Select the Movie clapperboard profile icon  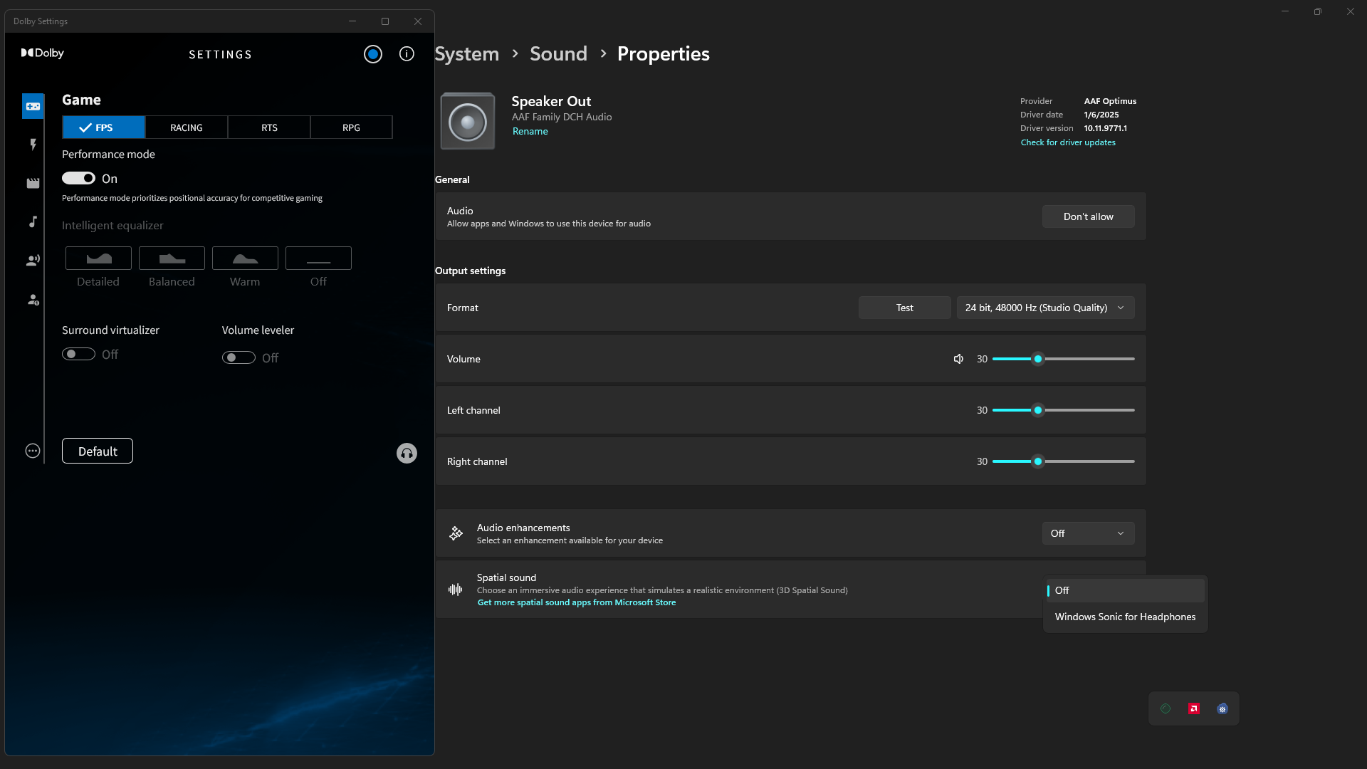pos(33,183)
